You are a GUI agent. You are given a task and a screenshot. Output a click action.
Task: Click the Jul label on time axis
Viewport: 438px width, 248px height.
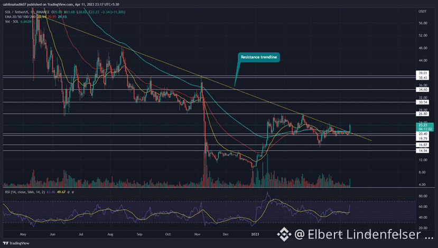tap(81, 234)
